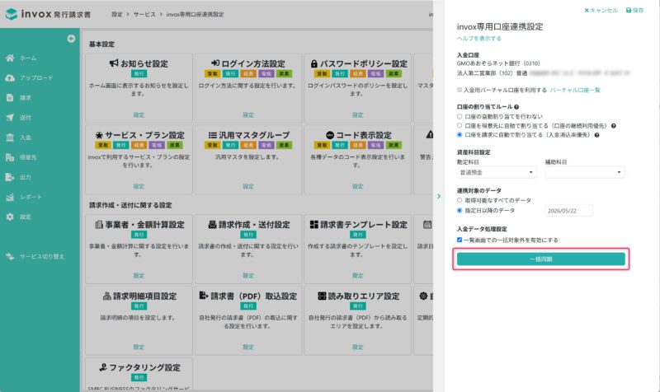This screenshot has width=660, height=392.
Task: Click 設定 link under パスワードポリシー設定
Action: click(x=358, y=115)
